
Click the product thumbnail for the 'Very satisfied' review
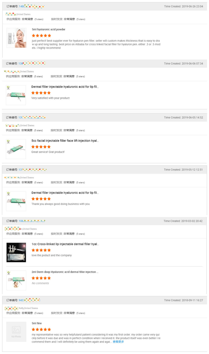click(16, 95)
